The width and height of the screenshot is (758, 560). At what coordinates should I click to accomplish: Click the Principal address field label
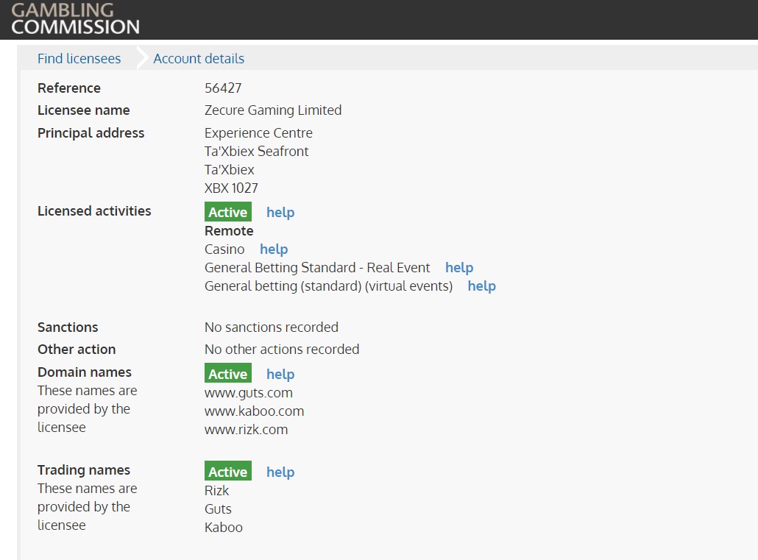91,133
